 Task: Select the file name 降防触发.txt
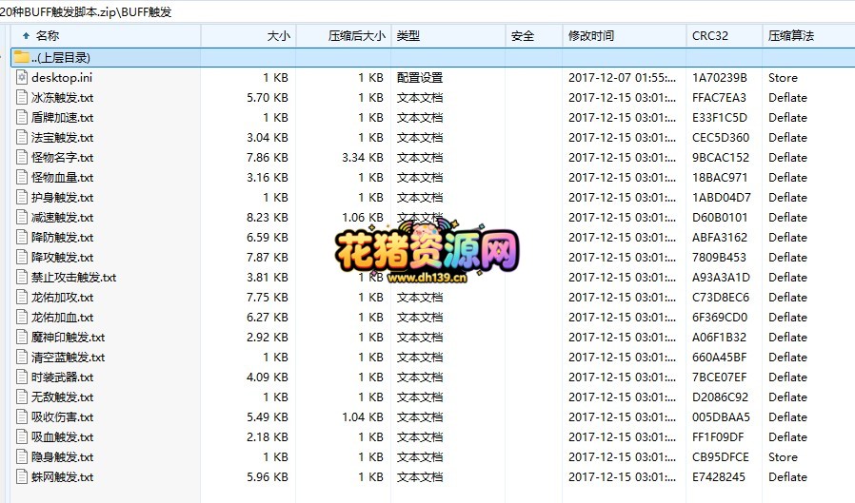[62, 238]
